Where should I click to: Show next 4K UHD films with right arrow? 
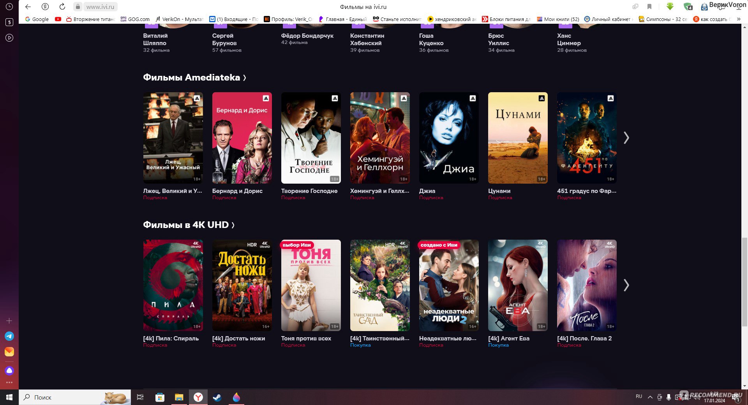(x=626, y=285)
